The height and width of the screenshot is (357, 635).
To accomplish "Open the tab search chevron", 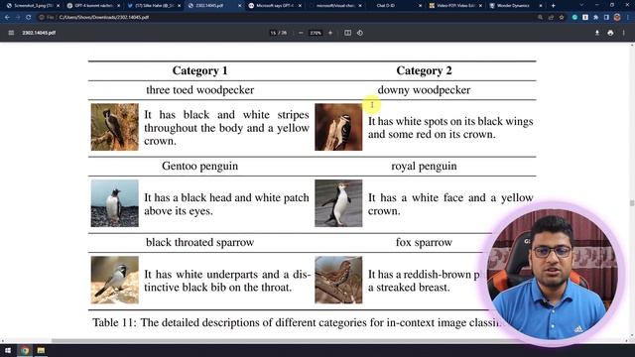I will click(x=581, y=5).
